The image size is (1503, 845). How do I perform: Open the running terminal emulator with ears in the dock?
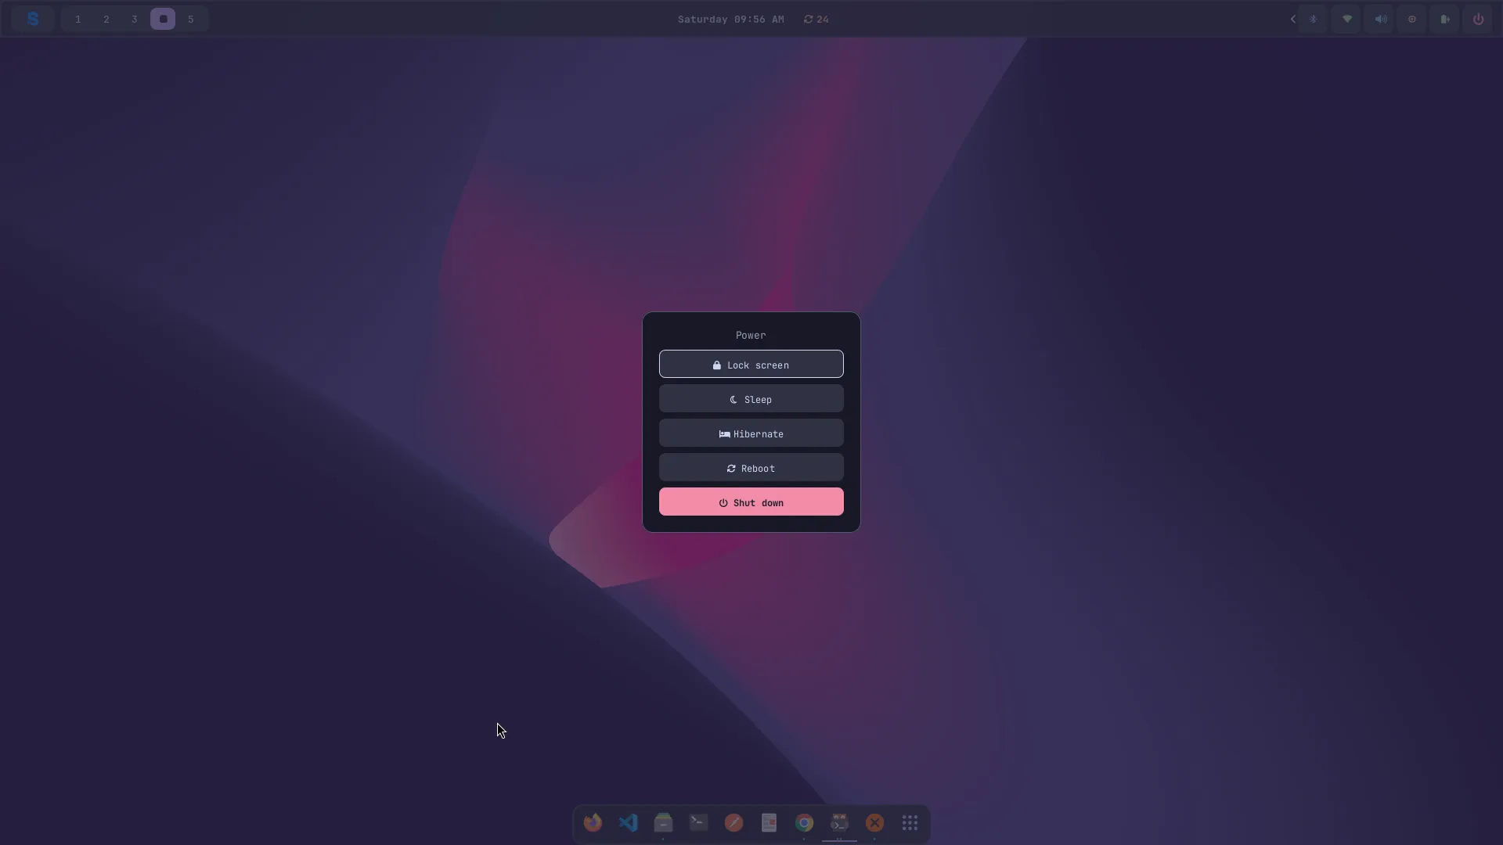point(839,822)
